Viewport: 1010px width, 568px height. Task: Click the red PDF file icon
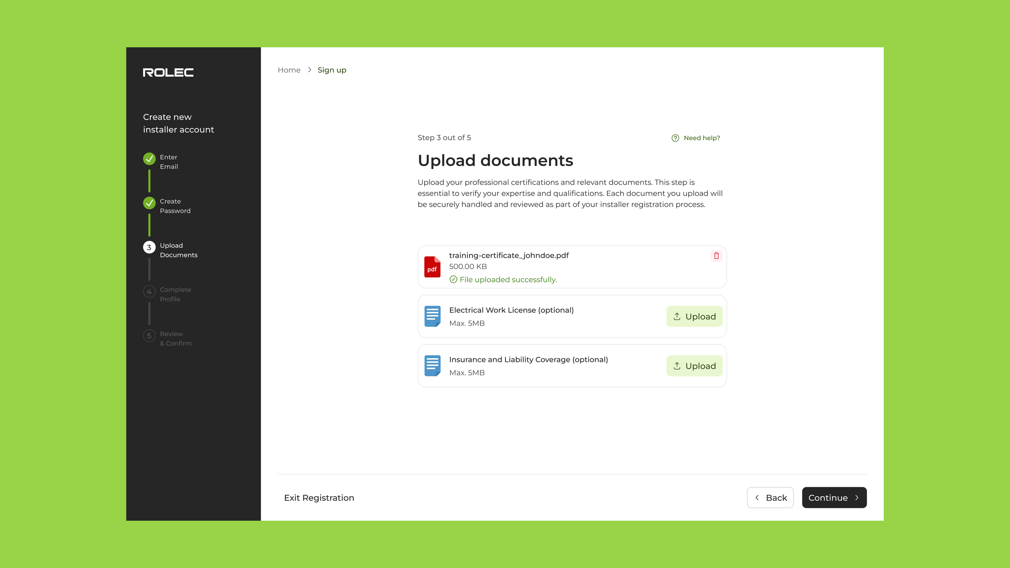[x=432, y=267]
